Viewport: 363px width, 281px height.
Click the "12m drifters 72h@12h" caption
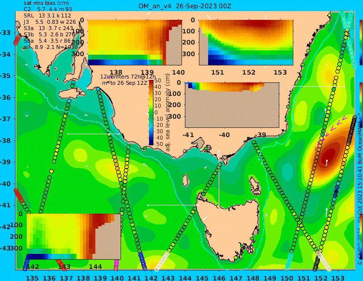coord(128,77)
